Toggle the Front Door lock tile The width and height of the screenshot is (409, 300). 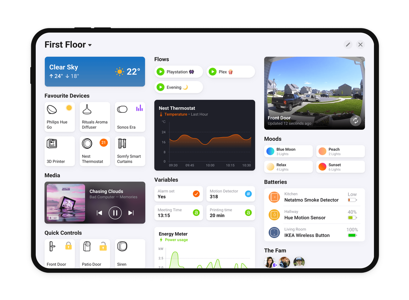tap(60, 253)
